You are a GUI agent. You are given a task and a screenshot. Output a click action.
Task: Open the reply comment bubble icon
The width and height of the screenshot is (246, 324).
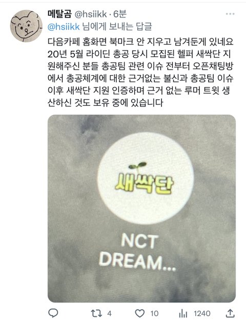[53, 313]
